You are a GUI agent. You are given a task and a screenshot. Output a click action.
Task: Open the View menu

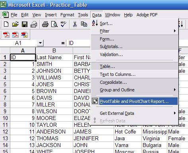click(37, 15)
